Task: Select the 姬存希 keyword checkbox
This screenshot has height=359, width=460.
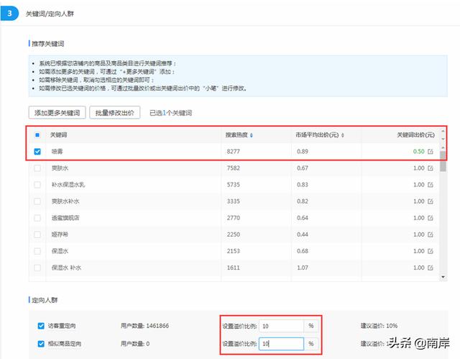Action: click(x=37, y=235)
